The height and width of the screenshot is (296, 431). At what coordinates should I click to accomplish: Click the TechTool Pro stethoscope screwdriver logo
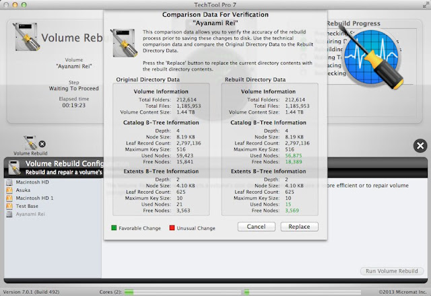[372, 57]
